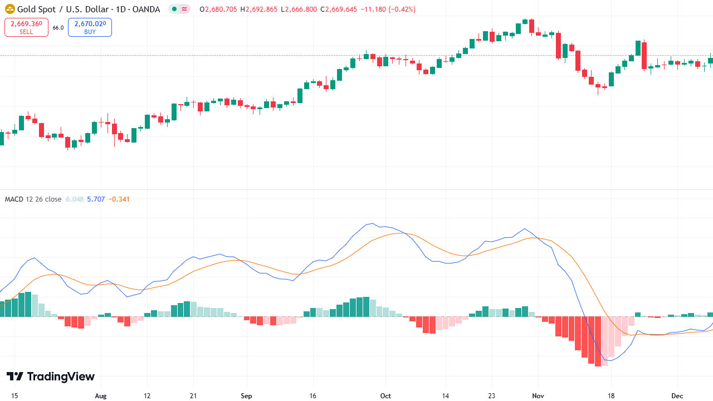The width and height of the screenshot is (713, 401).
Task: Click the close price C2,669.645
Action: (x=339, y=9)
